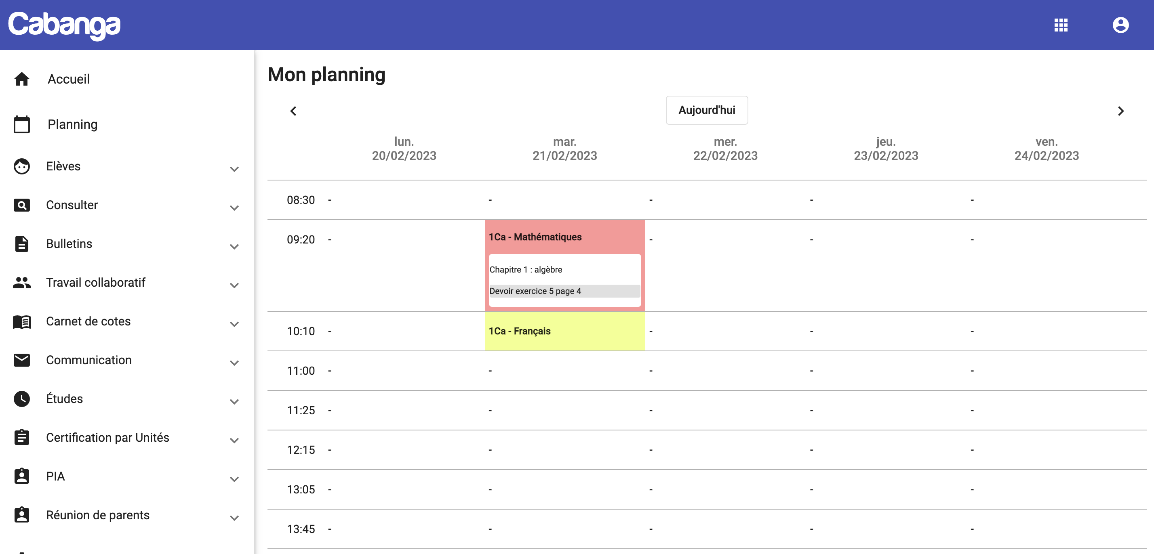1154x554 pixels.
Task: Open the yellow 1Ca - Français slot
Action: (x=564, y=331)
